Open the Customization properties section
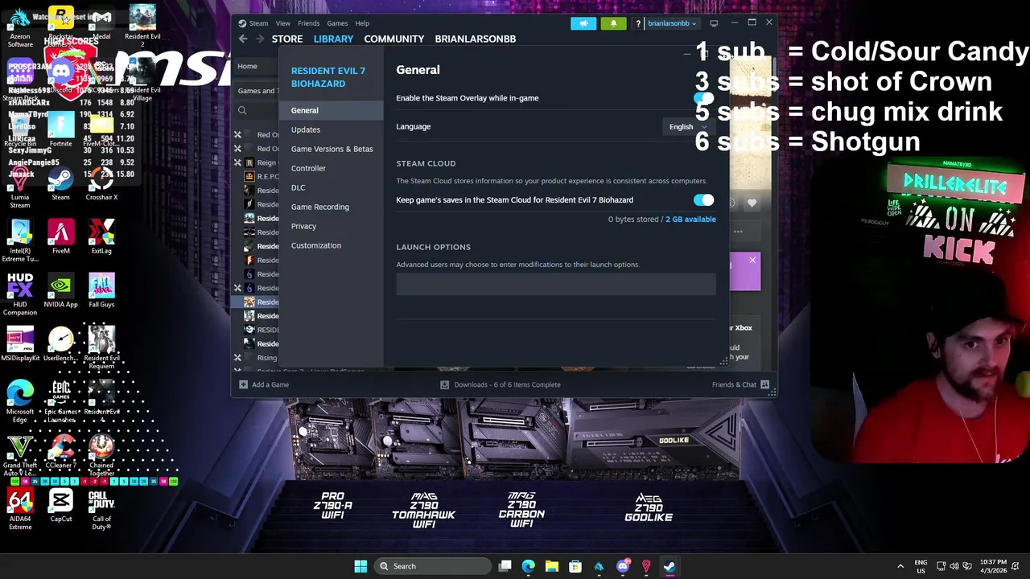The height and width of the screenshot is (579, 1030). 331,245
